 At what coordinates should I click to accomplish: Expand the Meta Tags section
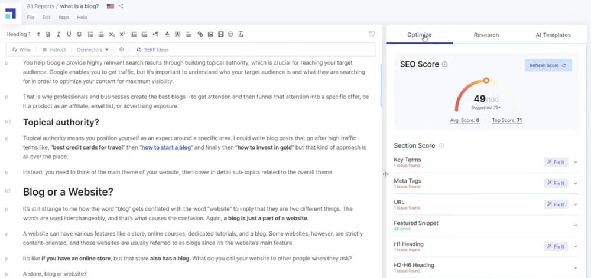575,183
